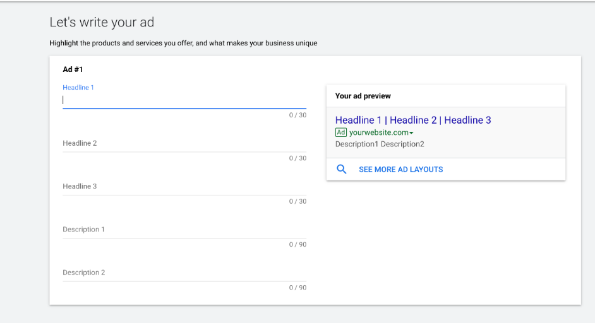Activate the Description 1 input field
The width and height of the screenshot is (595, 323).
(184, 230)
